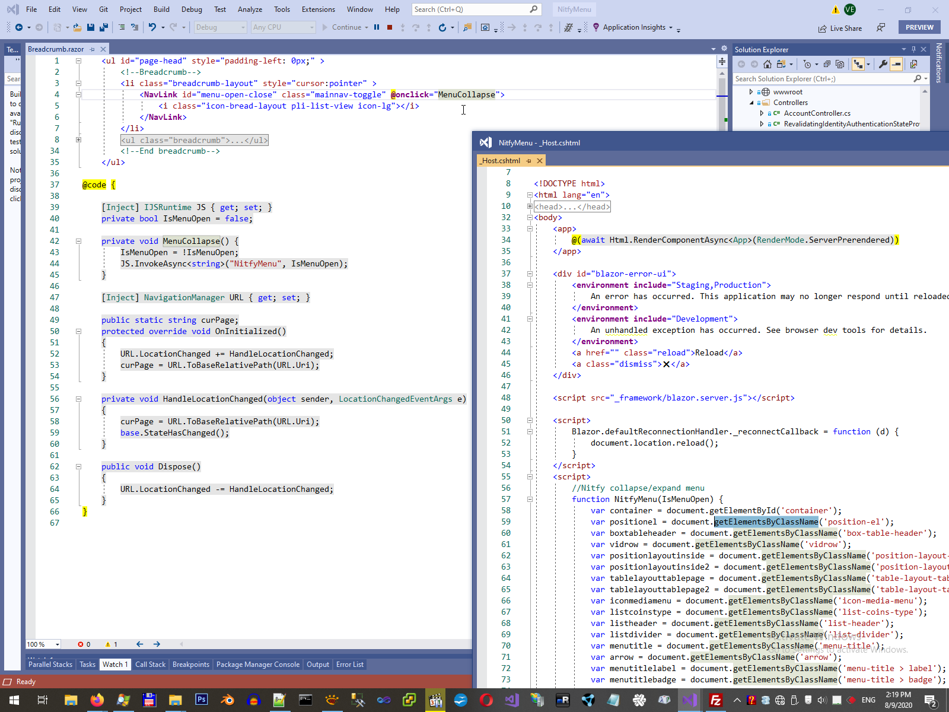
Task: Collapse the MenuCollapse method code block
Action: pyautogui.click(x=78, y=241)
